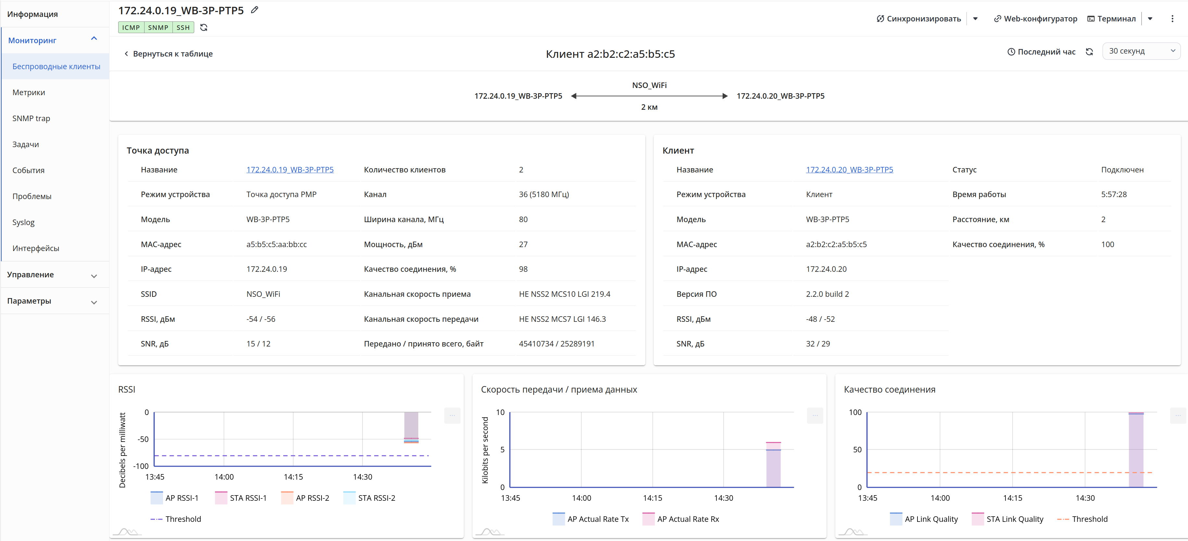Open the dropdown arrow next to Синхронизировать
This screenshot has width=1188, height=541.
pyautogui.click(x=975, y=19)
